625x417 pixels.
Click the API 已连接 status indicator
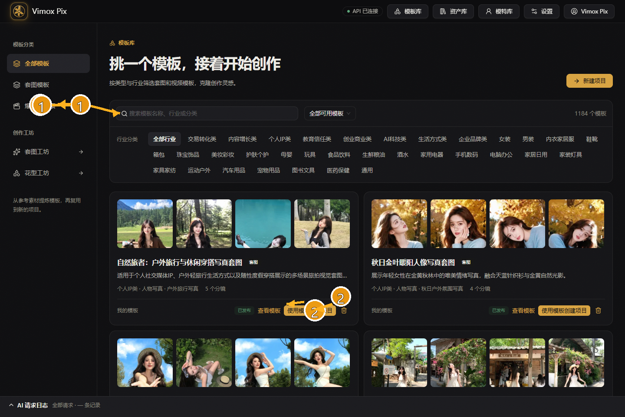point(363,11)
